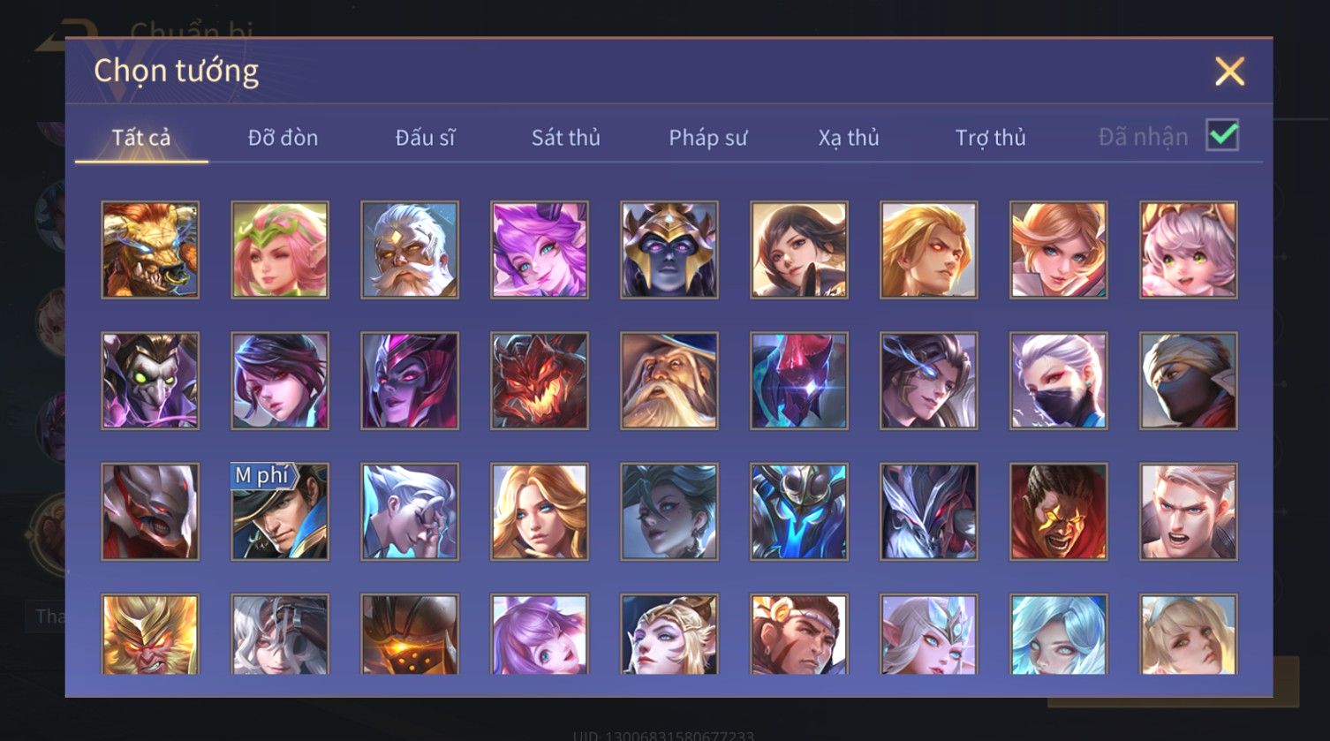Pick the white-haired masked ninja hero
This screenshot has height=741, width=1330.
(1059, 381)
